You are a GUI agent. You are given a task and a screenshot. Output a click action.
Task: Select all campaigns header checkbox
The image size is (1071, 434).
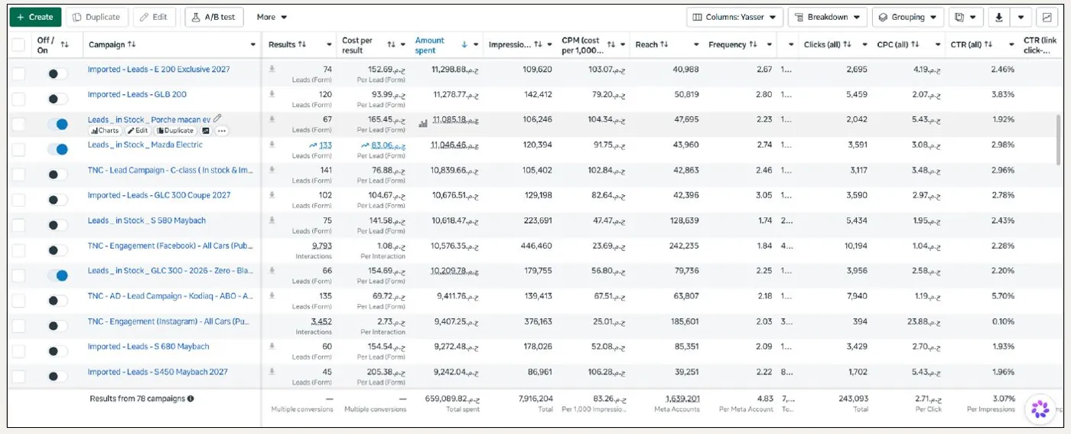coord(18,44)
